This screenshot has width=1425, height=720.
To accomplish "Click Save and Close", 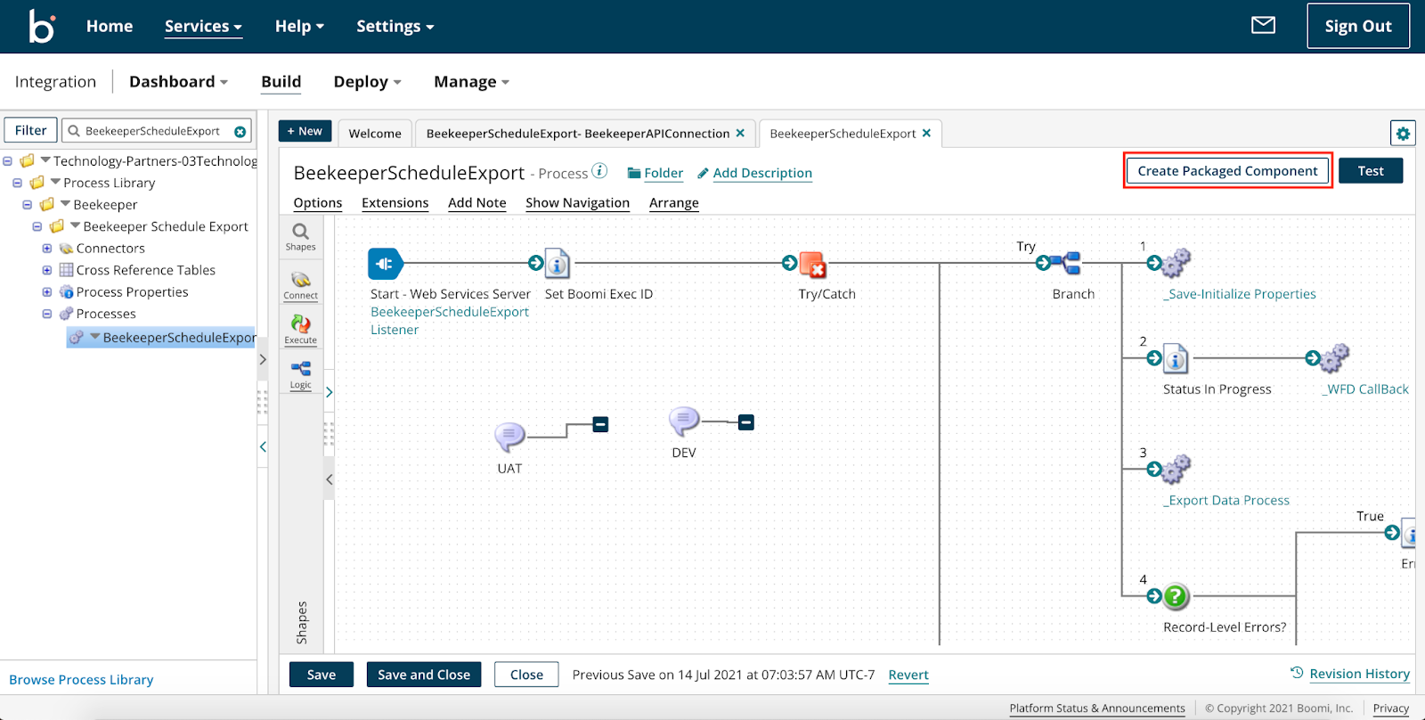I will [x=424, y=675].
